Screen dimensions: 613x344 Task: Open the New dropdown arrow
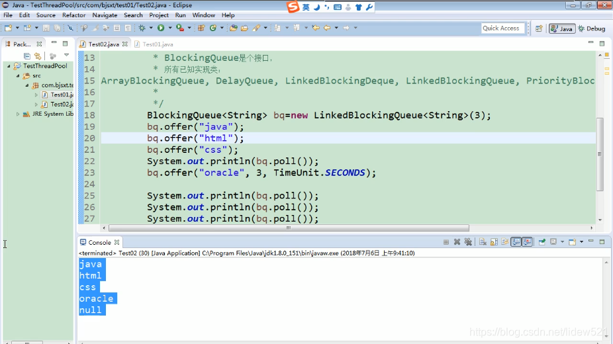(x=17, y=28)
